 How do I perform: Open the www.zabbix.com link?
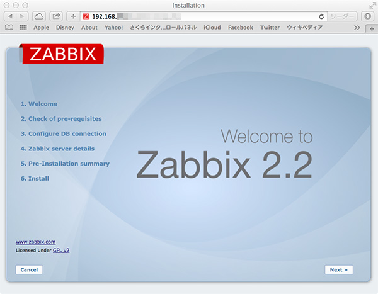(35, 242)
